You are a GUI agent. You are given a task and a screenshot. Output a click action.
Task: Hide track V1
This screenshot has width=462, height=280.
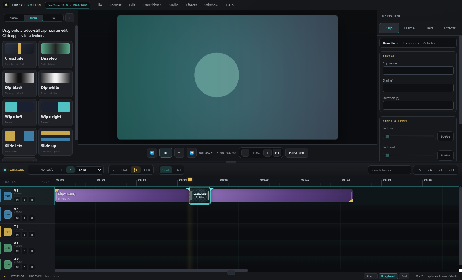click(32, 200)
